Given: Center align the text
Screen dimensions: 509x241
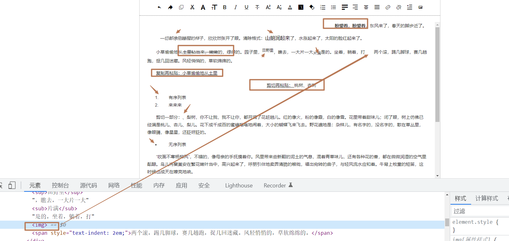Looking at the screenshot, I should pos(366,7).
